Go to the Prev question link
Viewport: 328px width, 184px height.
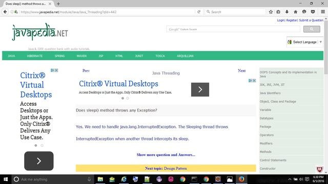click(x=86, y=71)
